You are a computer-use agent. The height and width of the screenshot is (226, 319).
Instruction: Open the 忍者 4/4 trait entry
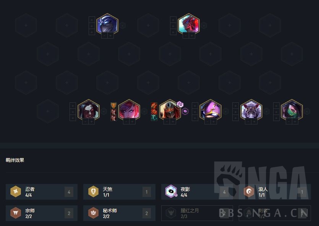42,192
